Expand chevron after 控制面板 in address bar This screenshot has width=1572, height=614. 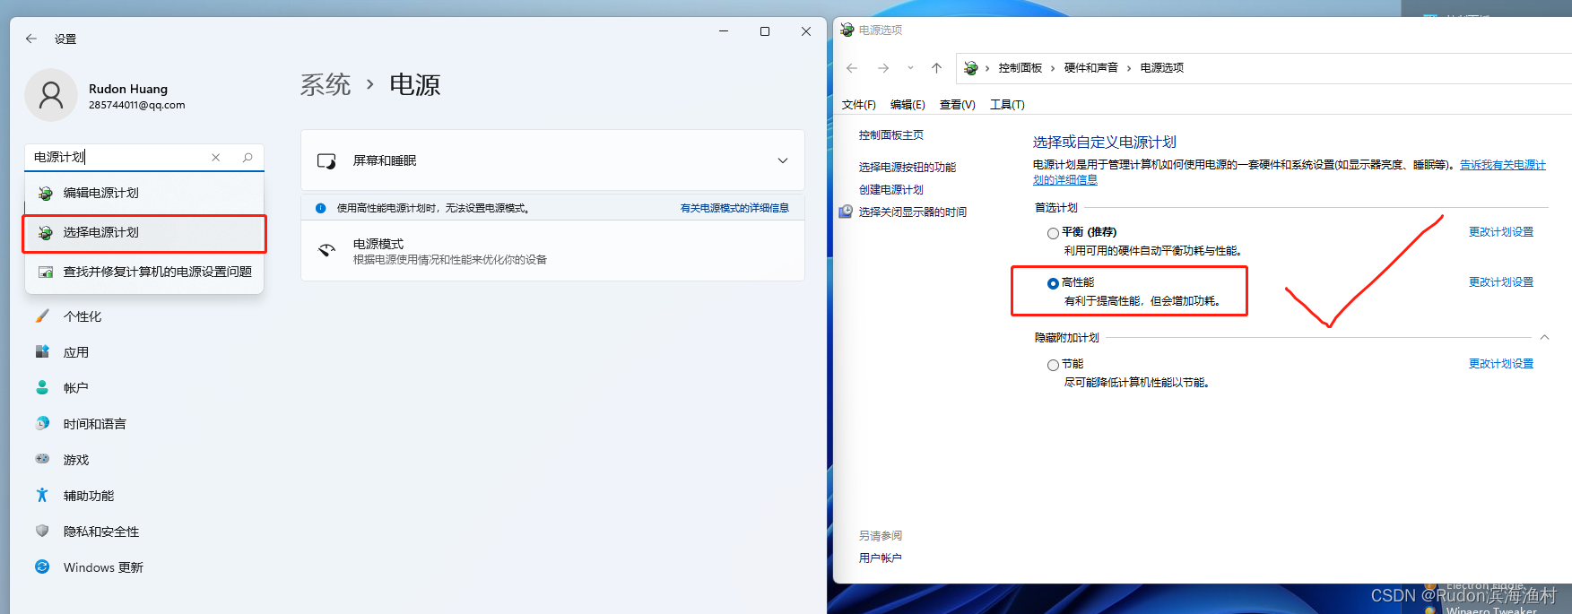tap(1053, 68)
